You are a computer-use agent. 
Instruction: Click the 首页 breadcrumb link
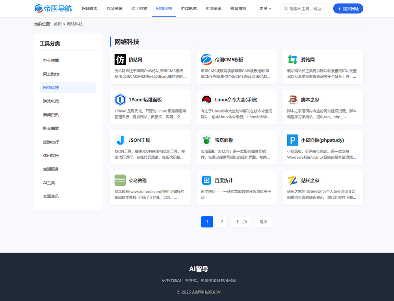click(58, 24)
